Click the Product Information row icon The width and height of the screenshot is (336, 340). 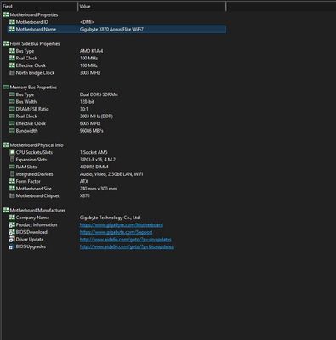click(12, 224)
